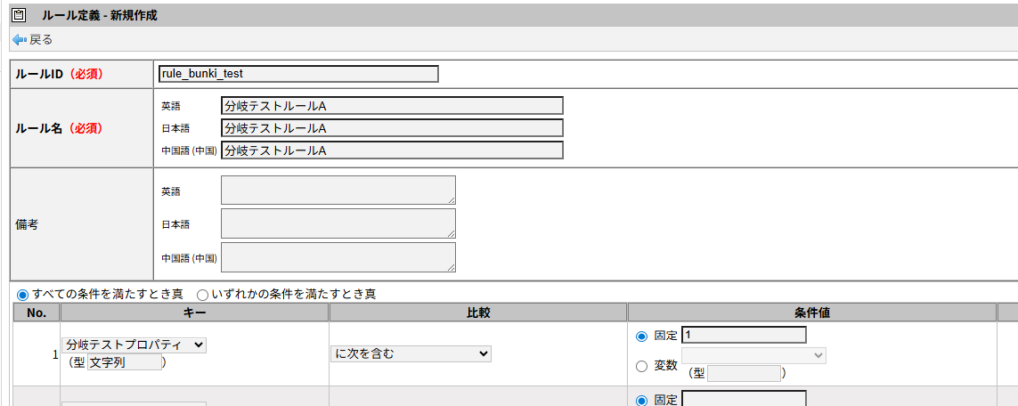Screen dimensions: 1018x406
Task: Click the rule definition clipboard icon
Action: coord(18,16)
